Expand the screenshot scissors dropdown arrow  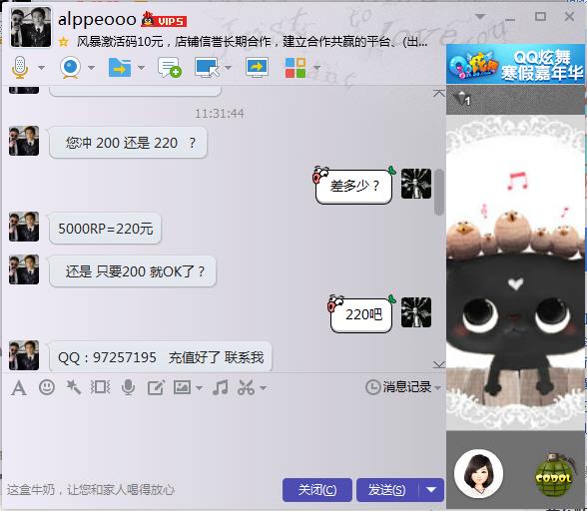(264, 388)
